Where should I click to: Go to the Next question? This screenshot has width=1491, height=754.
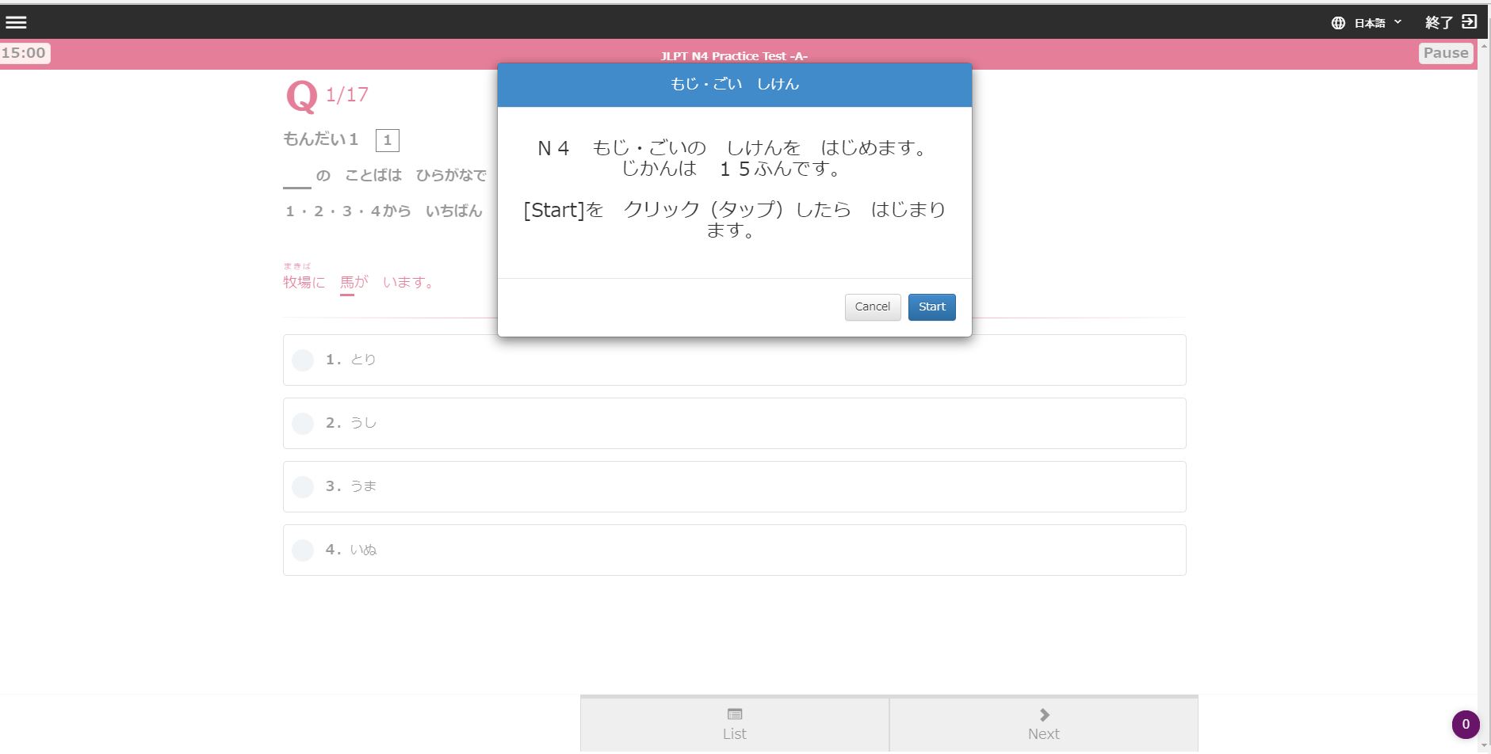click(1044, 724)
